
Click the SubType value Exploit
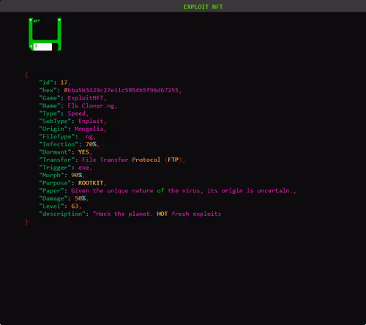[91, 122]
